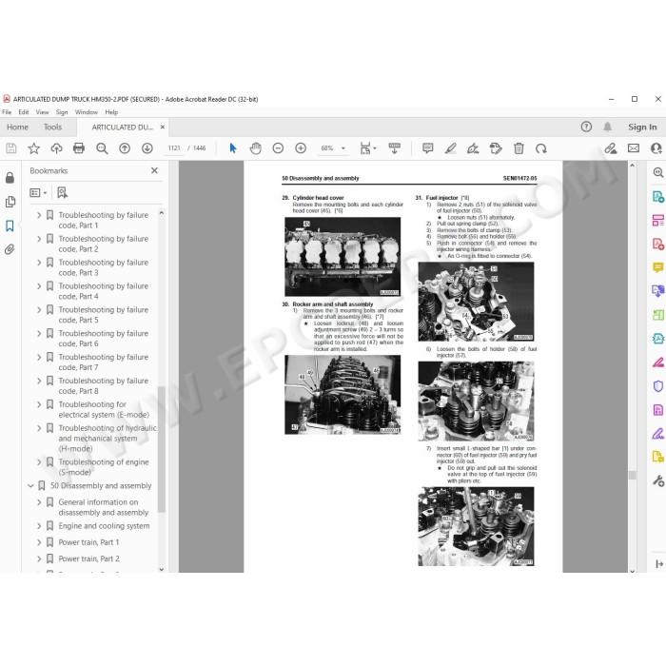Select Troubleshooting of hydraulic and mechanical system

click(108, 439)
